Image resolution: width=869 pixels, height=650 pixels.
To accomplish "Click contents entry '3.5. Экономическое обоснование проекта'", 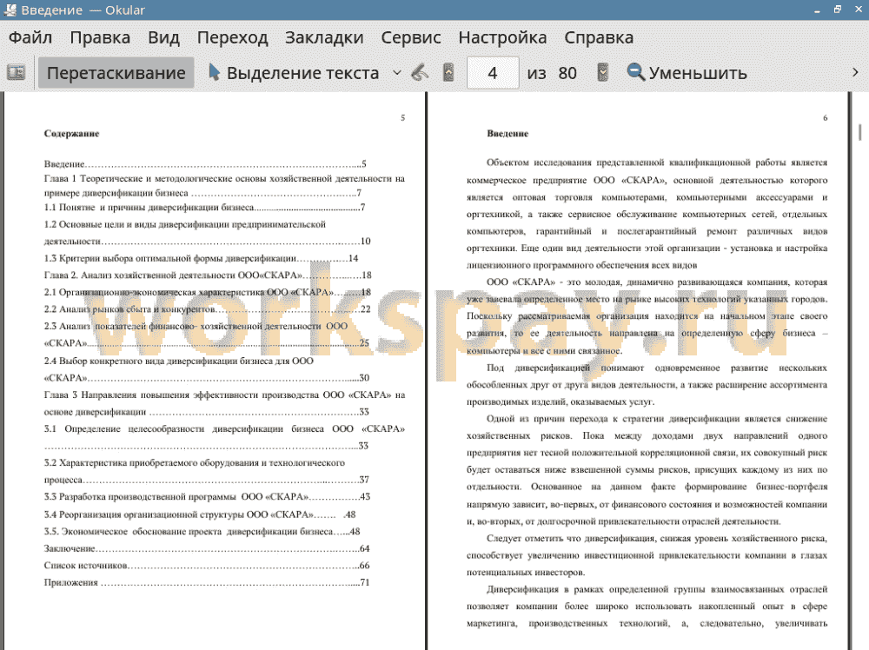I will [x=202, y=532].
